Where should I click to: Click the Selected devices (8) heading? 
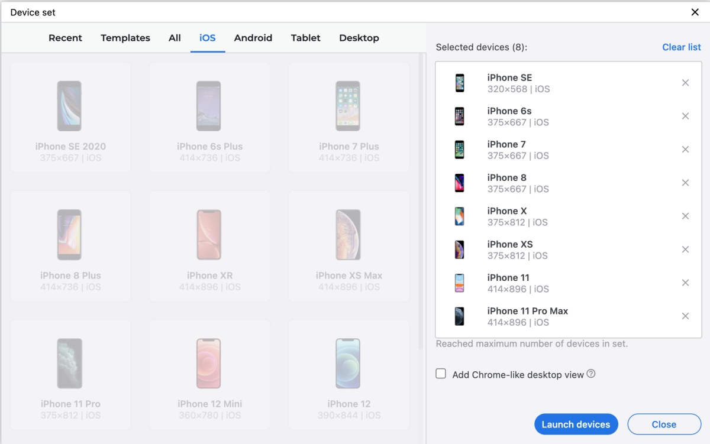pyautogui.click(x=481, y=47)
